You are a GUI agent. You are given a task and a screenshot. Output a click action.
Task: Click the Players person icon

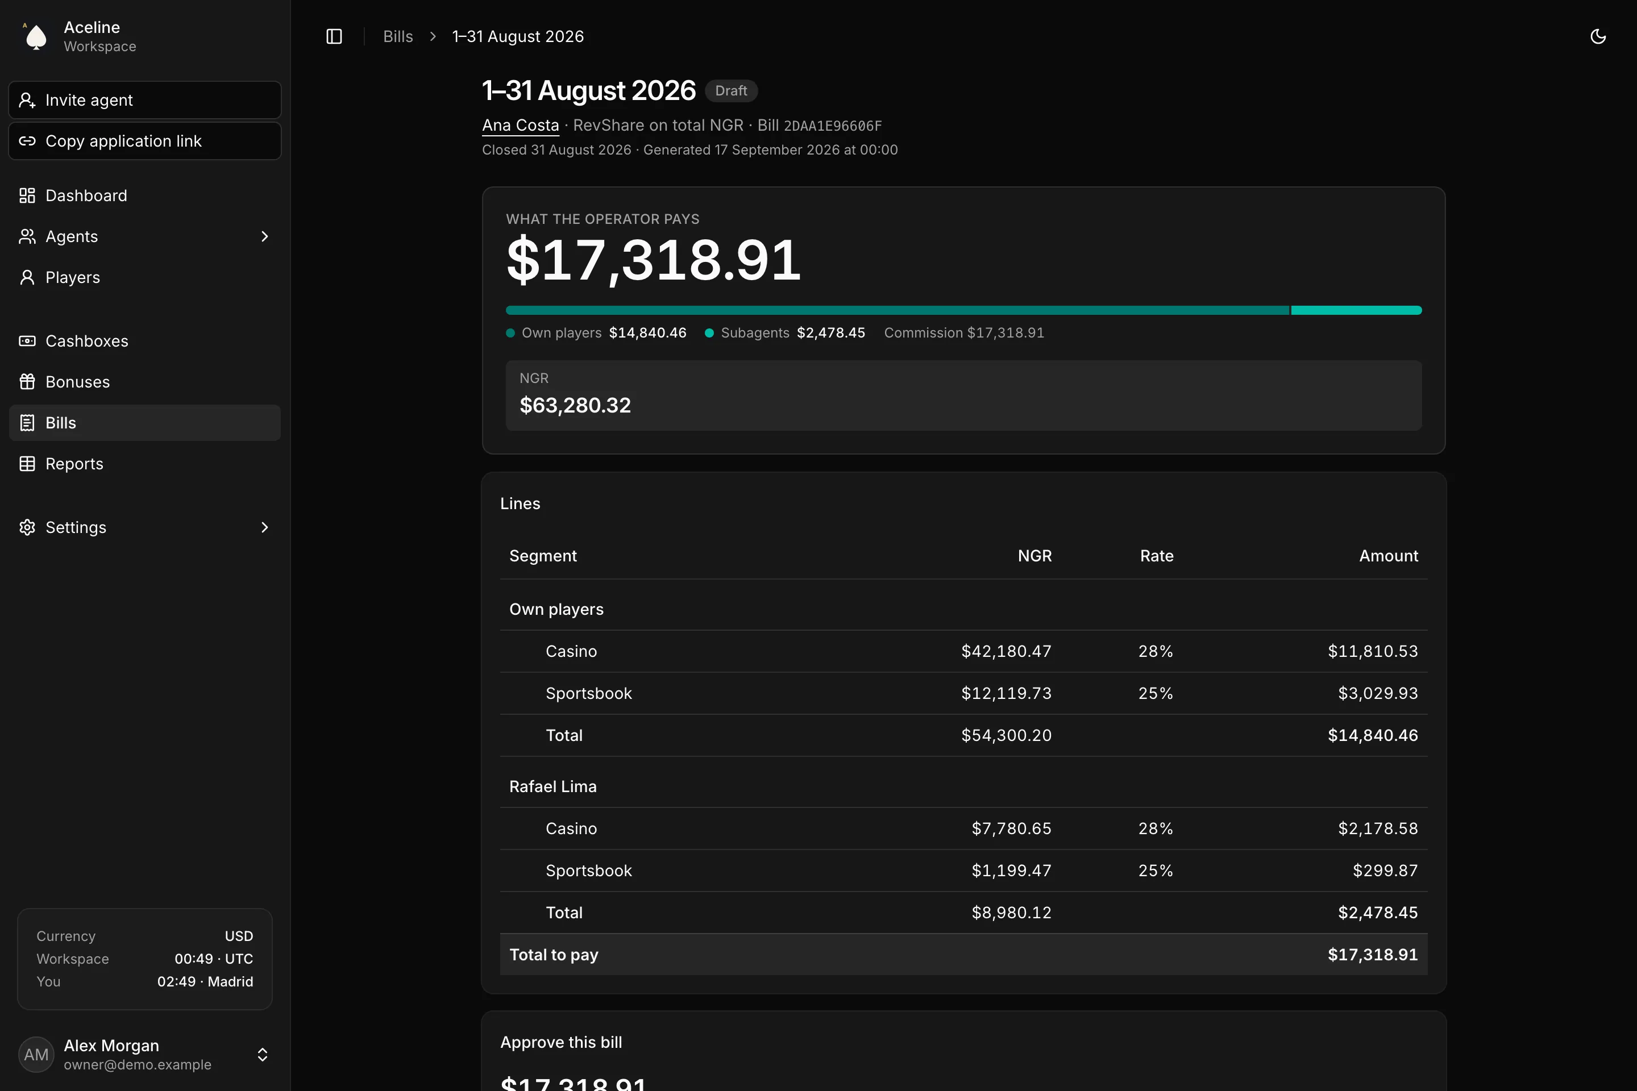click(x=27, y=278)
